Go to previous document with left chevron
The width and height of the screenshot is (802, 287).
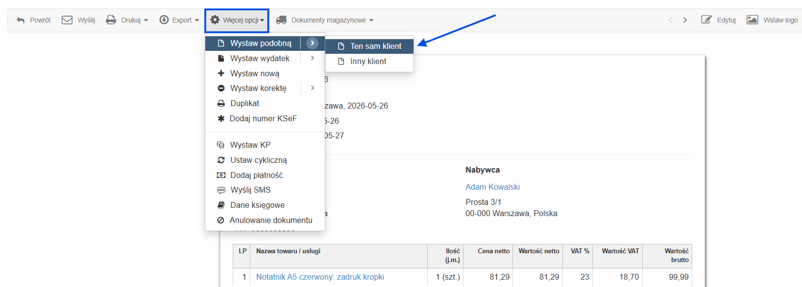[x=671, y=20]
